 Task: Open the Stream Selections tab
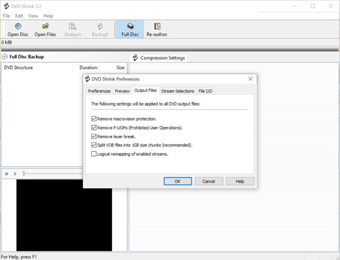[x=177, y=91]
